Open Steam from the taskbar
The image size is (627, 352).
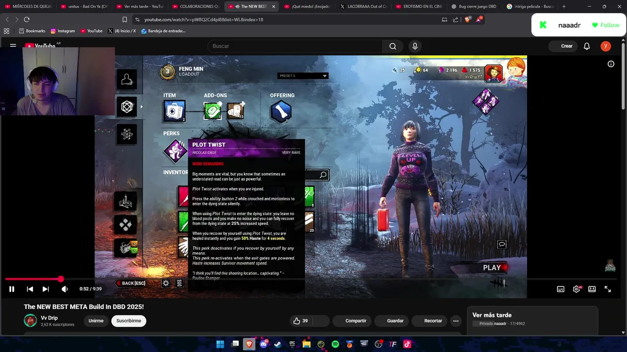(278, 344)
